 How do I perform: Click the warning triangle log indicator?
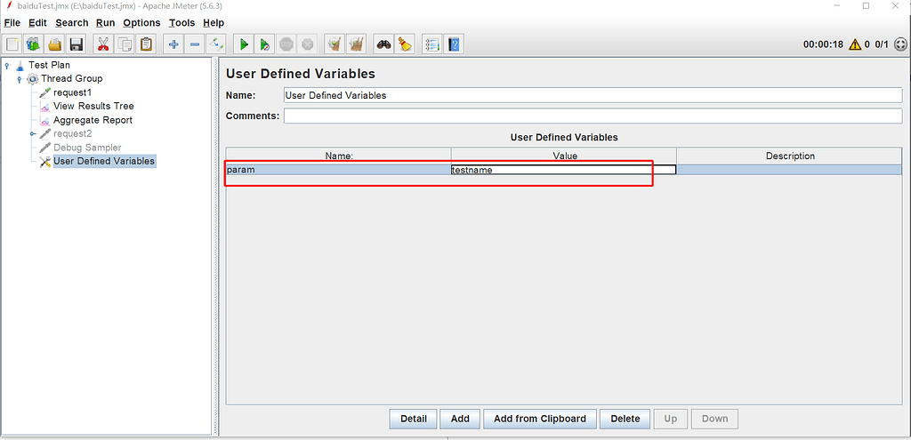[x=855, y=44]
